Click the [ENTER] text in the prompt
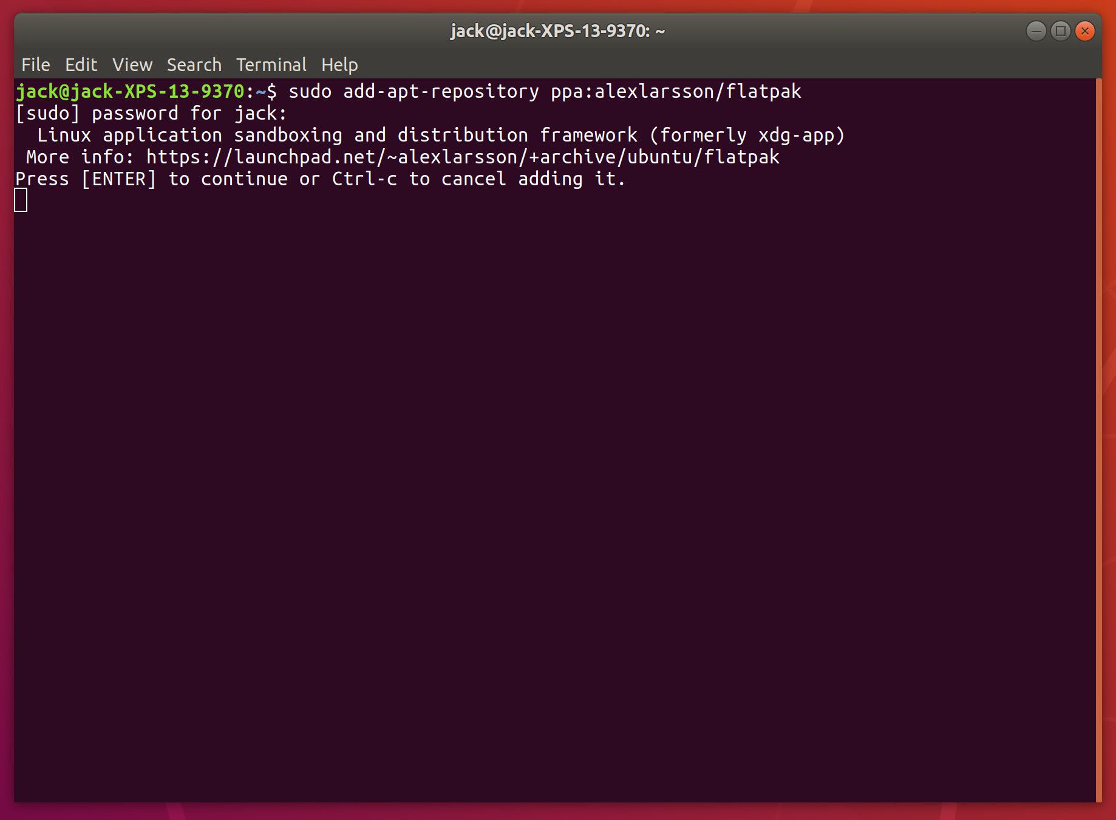The height and width of the screenshot is (820, 1116). (x=118, y=179)
